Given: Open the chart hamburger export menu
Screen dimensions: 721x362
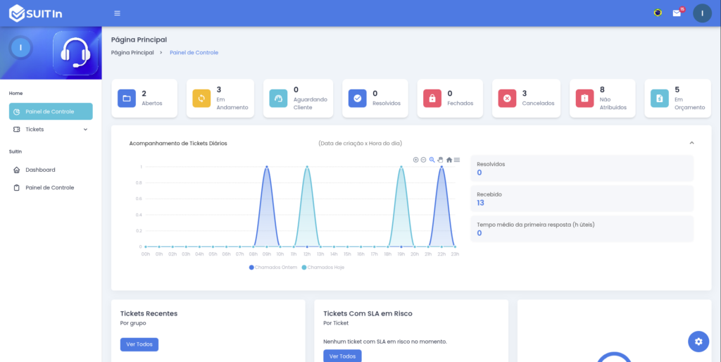Looking at the screenshot, I should click(x=457, y=160).
